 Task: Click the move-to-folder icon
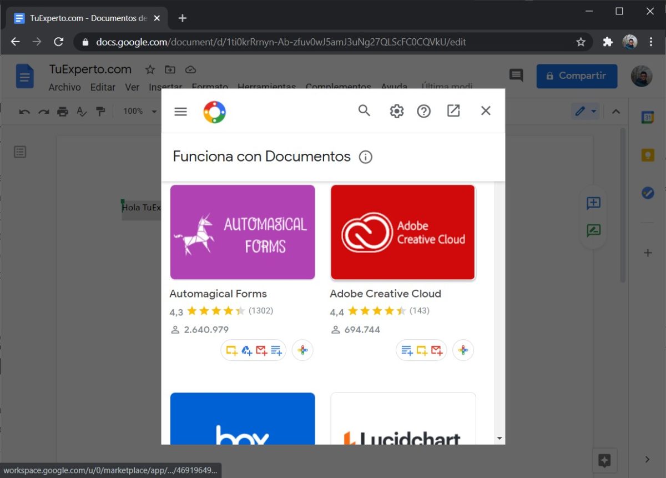170,70
